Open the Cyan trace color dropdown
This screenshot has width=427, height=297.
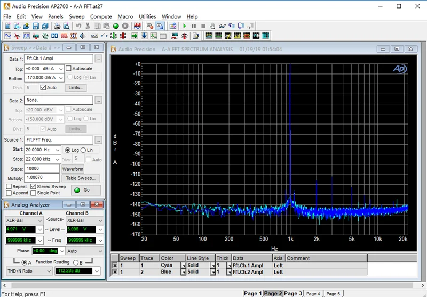click(x=184, y=266)
